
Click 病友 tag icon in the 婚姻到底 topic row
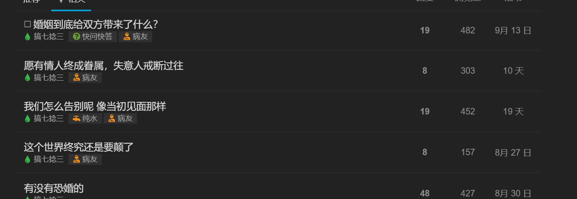tap(127, 37)
